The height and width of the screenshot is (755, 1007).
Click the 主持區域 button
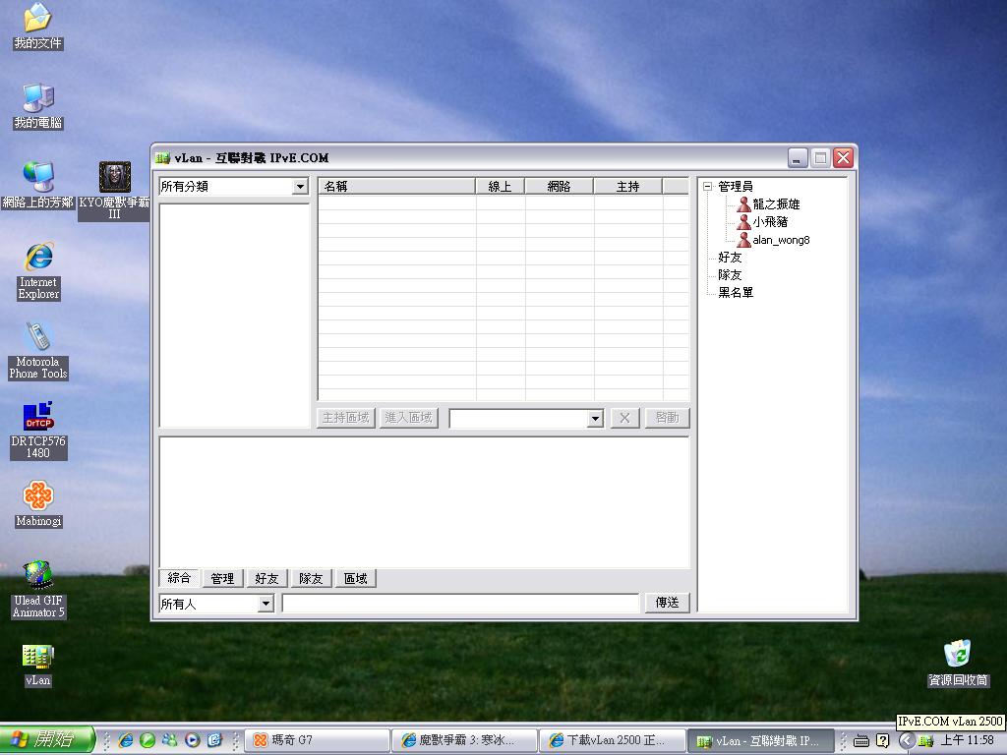(x=345, y=418)
